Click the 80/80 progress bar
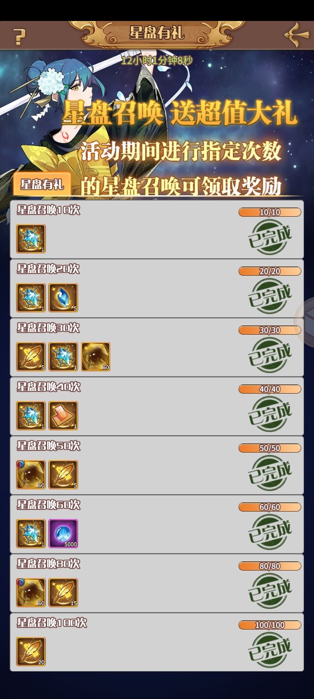 coord(270,566)
